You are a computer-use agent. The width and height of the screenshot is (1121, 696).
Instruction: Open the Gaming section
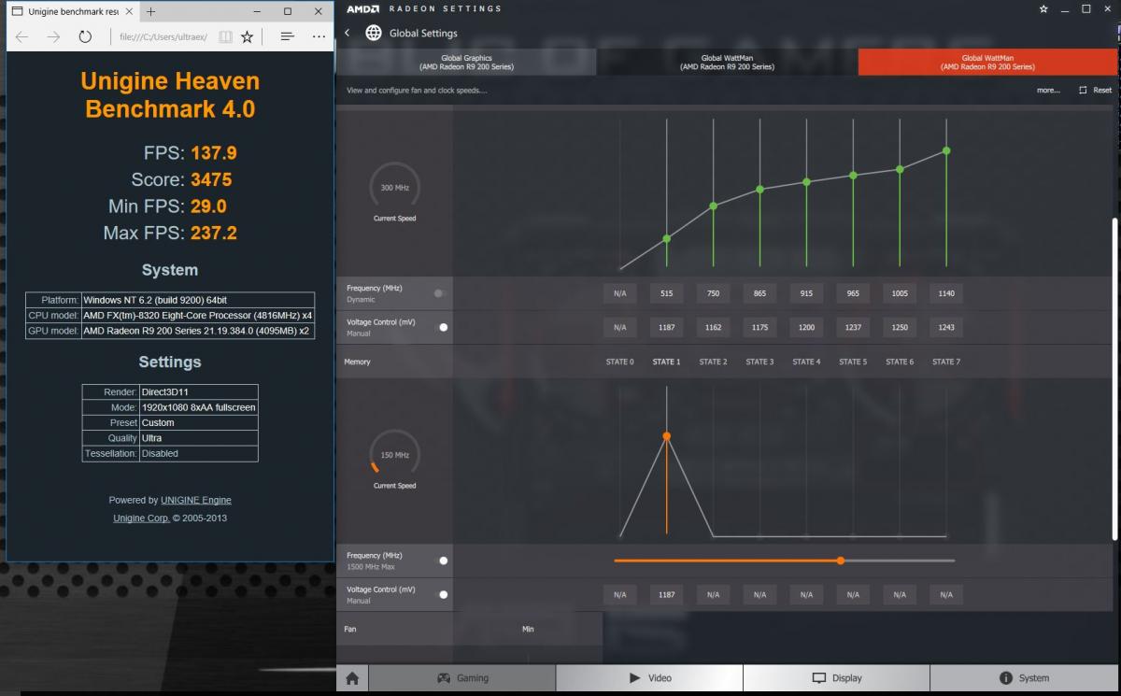(462, 678)
